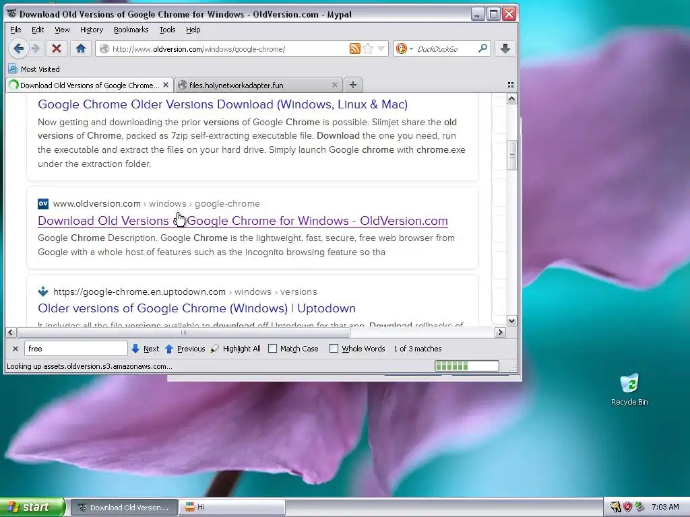Open the Recycle Bin desktop icon

point(629,390)
